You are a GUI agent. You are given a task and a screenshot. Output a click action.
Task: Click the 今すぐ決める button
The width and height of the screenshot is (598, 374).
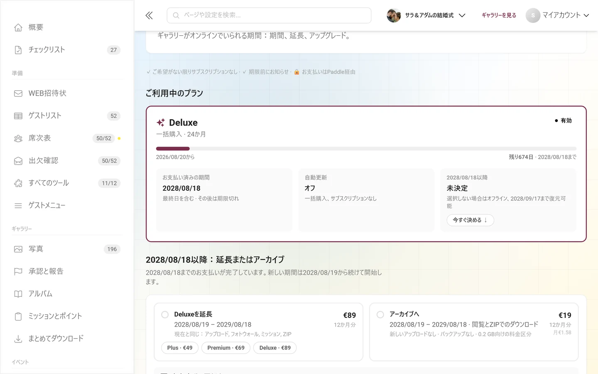(470, 220)
